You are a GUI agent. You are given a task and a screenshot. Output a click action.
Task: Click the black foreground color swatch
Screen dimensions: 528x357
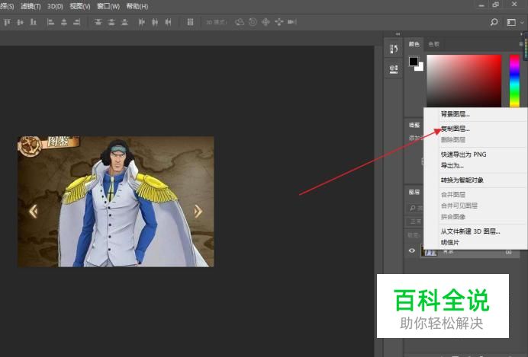tap(414, 62)
